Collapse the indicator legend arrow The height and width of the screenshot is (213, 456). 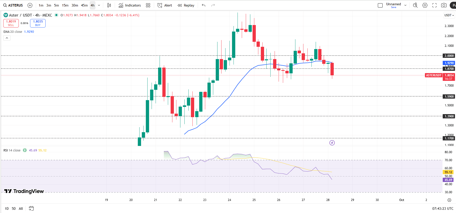tap(7, 38)
